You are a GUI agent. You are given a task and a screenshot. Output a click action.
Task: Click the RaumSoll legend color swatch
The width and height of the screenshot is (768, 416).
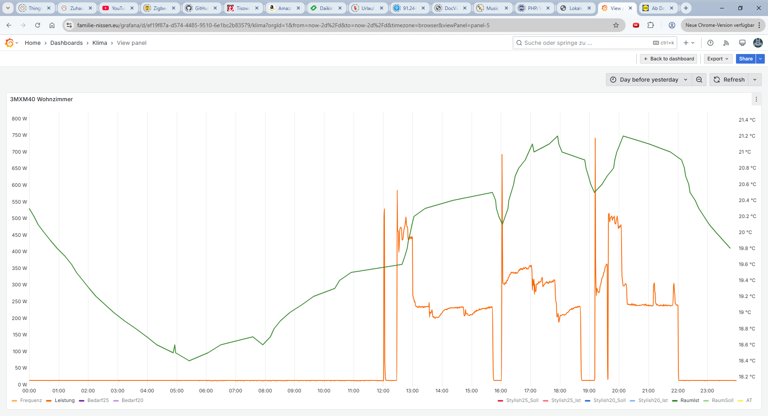706,400
